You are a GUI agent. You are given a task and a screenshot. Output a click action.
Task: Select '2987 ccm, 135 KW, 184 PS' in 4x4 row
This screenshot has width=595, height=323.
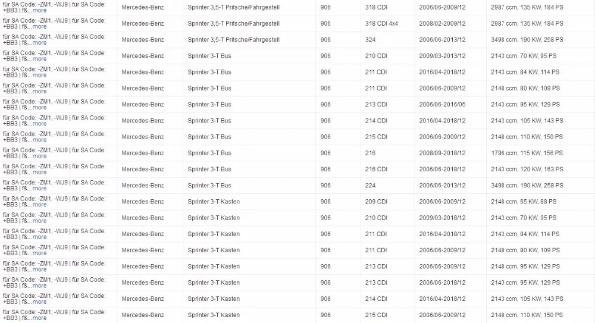tap(527, 24)
